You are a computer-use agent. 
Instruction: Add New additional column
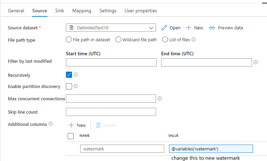tap(77, 125)
